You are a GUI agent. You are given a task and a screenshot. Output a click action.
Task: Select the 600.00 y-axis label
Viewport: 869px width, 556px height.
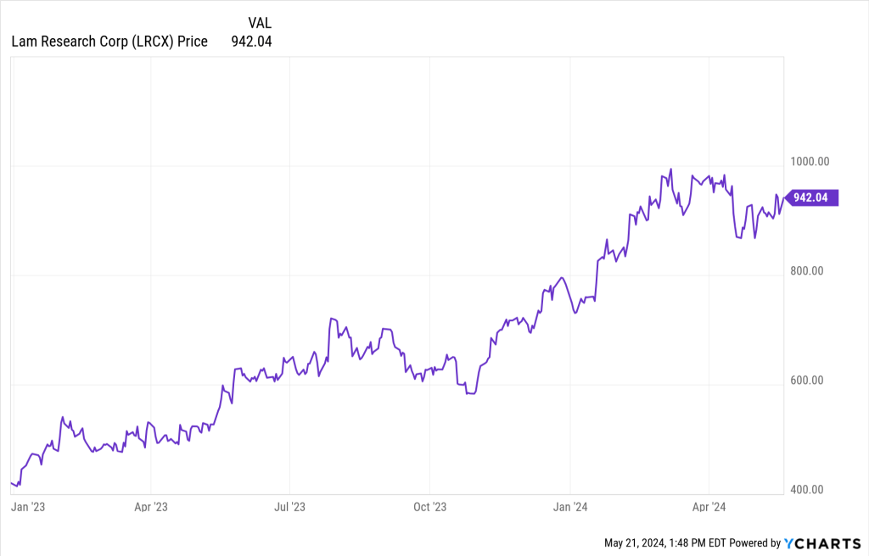(x=806, y=381)
